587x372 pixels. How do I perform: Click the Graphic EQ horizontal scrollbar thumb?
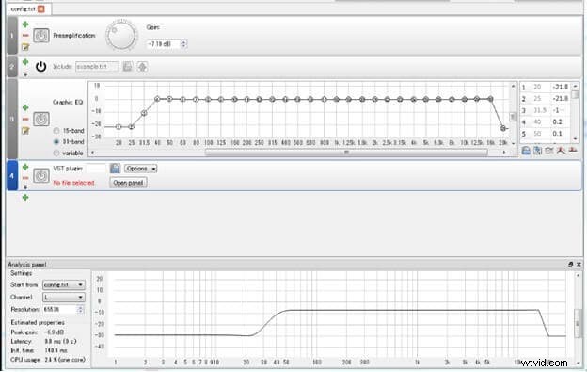[346, 153]
